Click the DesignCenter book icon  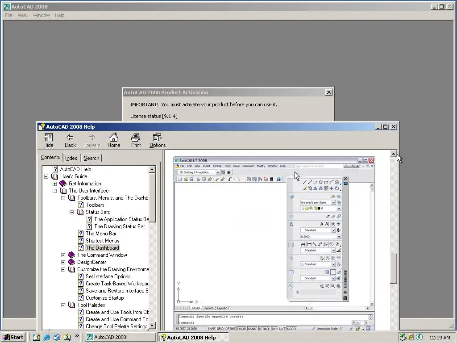coord(71,262)
